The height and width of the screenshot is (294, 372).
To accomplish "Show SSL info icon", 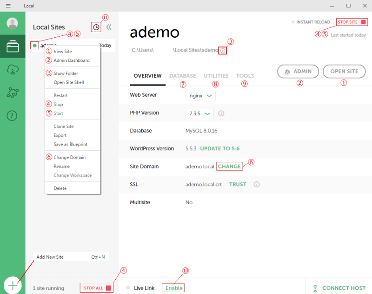I will (x=257, y=184).
